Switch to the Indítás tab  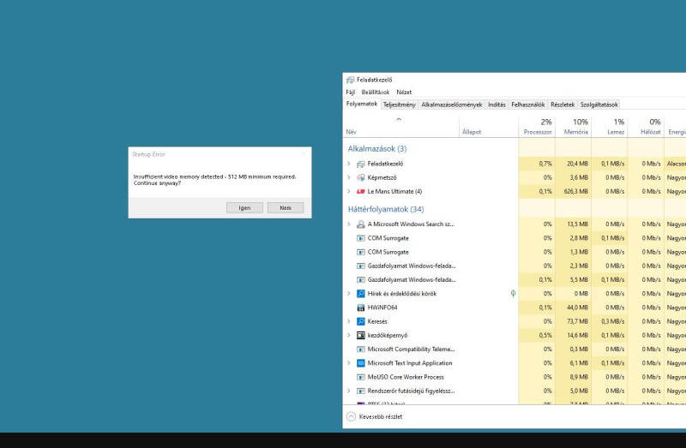point(496,105)
